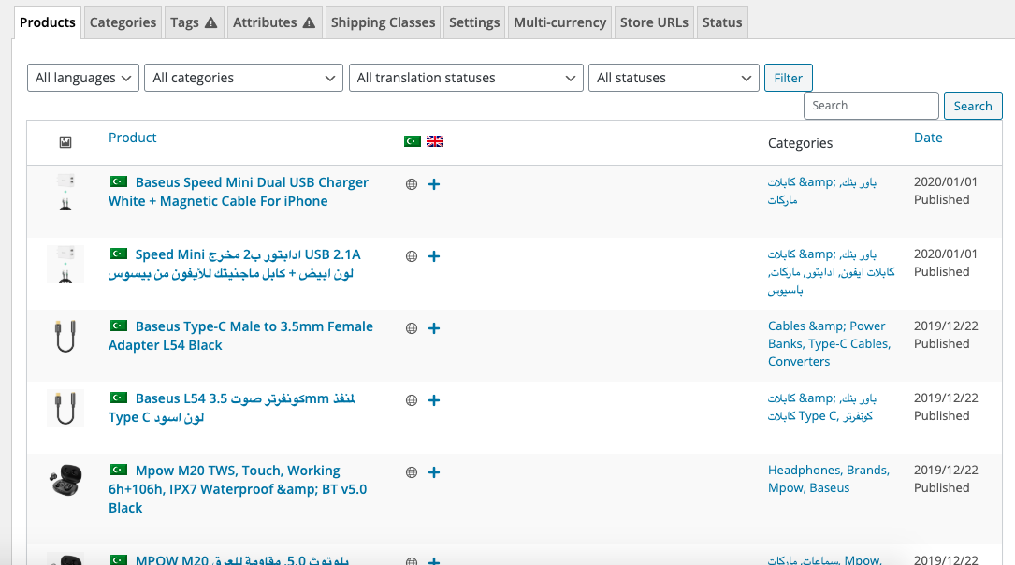Click globe icon for Baseus Type-C adapter row
This screenshot has width=1015, height=565.
[x=411, y=328]
